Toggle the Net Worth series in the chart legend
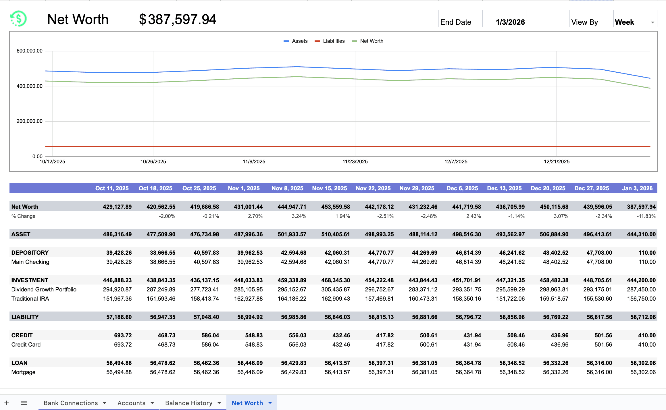Image resolution: width=666 pixels, height=410 pixels. coord(372,41)
